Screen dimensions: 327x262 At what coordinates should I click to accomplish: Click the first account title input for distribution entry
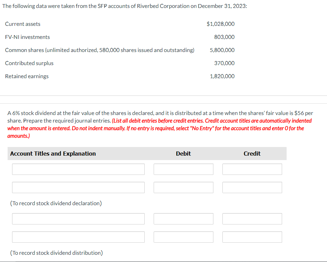tap(78, 219)
